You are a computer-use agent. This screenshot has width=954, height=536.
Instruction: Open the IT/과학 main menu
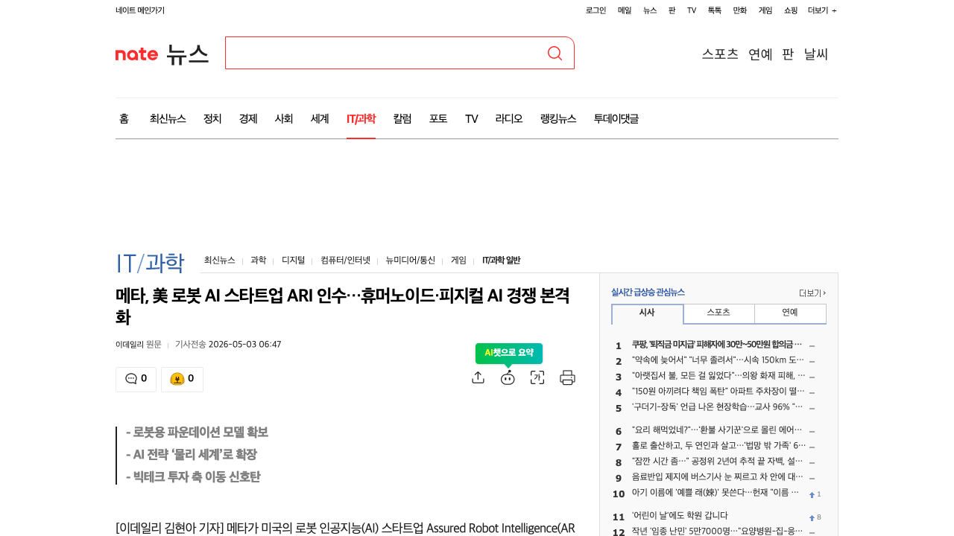[361, 118]
